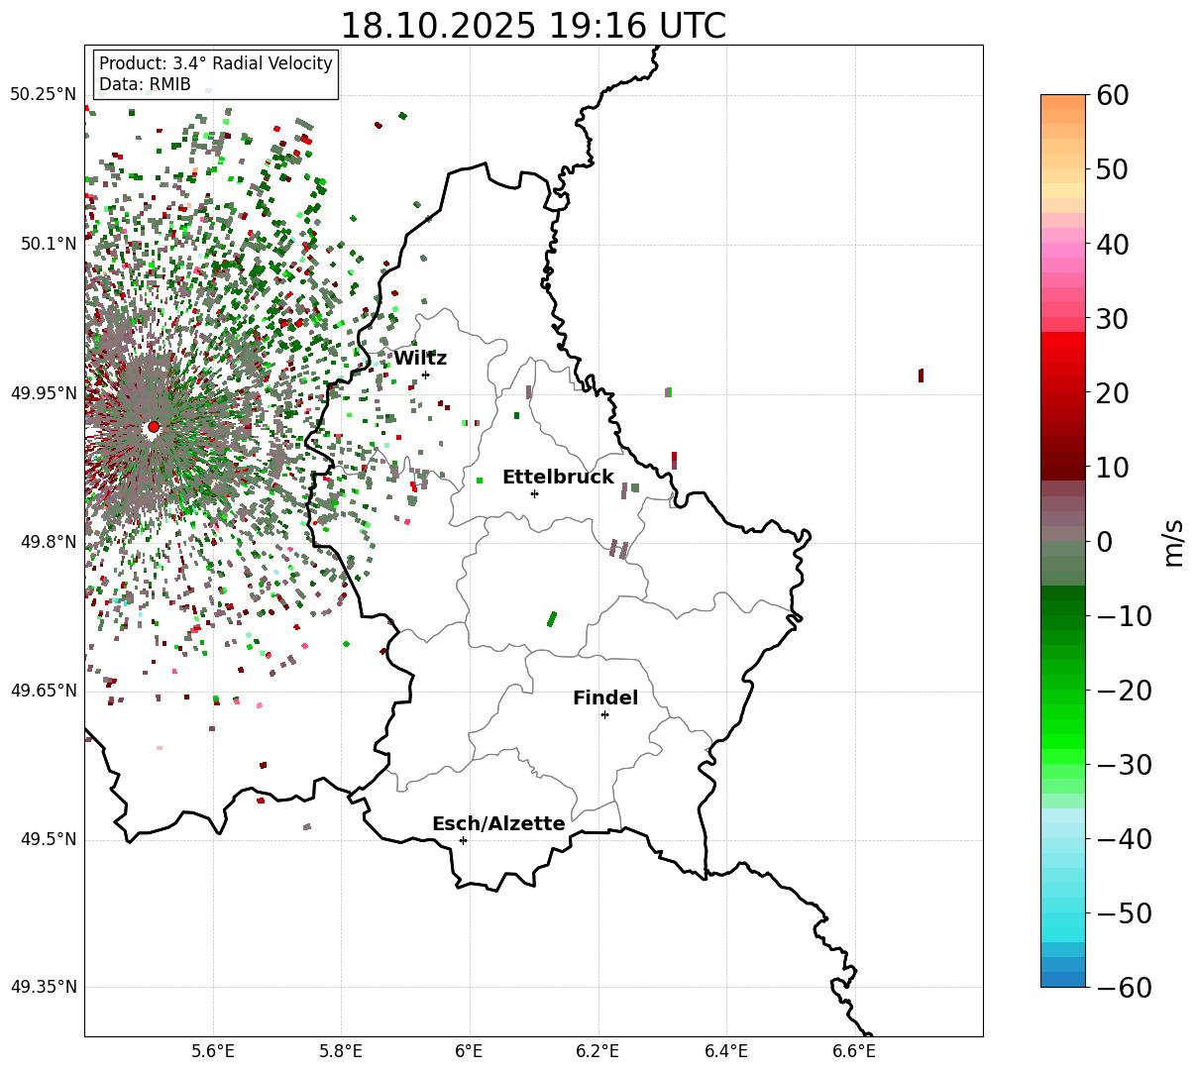
Task: Click the colorbar label 40
Action: [x=1111, y=244]
